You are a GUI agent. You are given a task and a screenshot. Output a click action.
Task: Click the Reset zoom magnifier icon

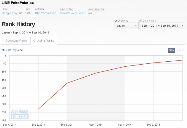pyautogui.click(x=15, y=50)
